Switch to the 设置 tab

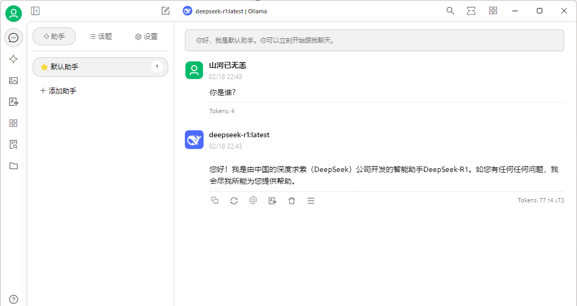146,36
